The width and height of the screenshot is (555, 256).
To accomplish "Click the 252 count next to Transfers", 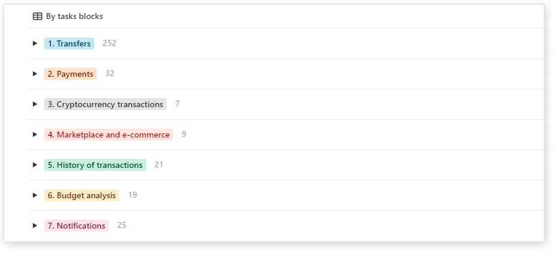I will pyautogui.click(x=109, y=43).
